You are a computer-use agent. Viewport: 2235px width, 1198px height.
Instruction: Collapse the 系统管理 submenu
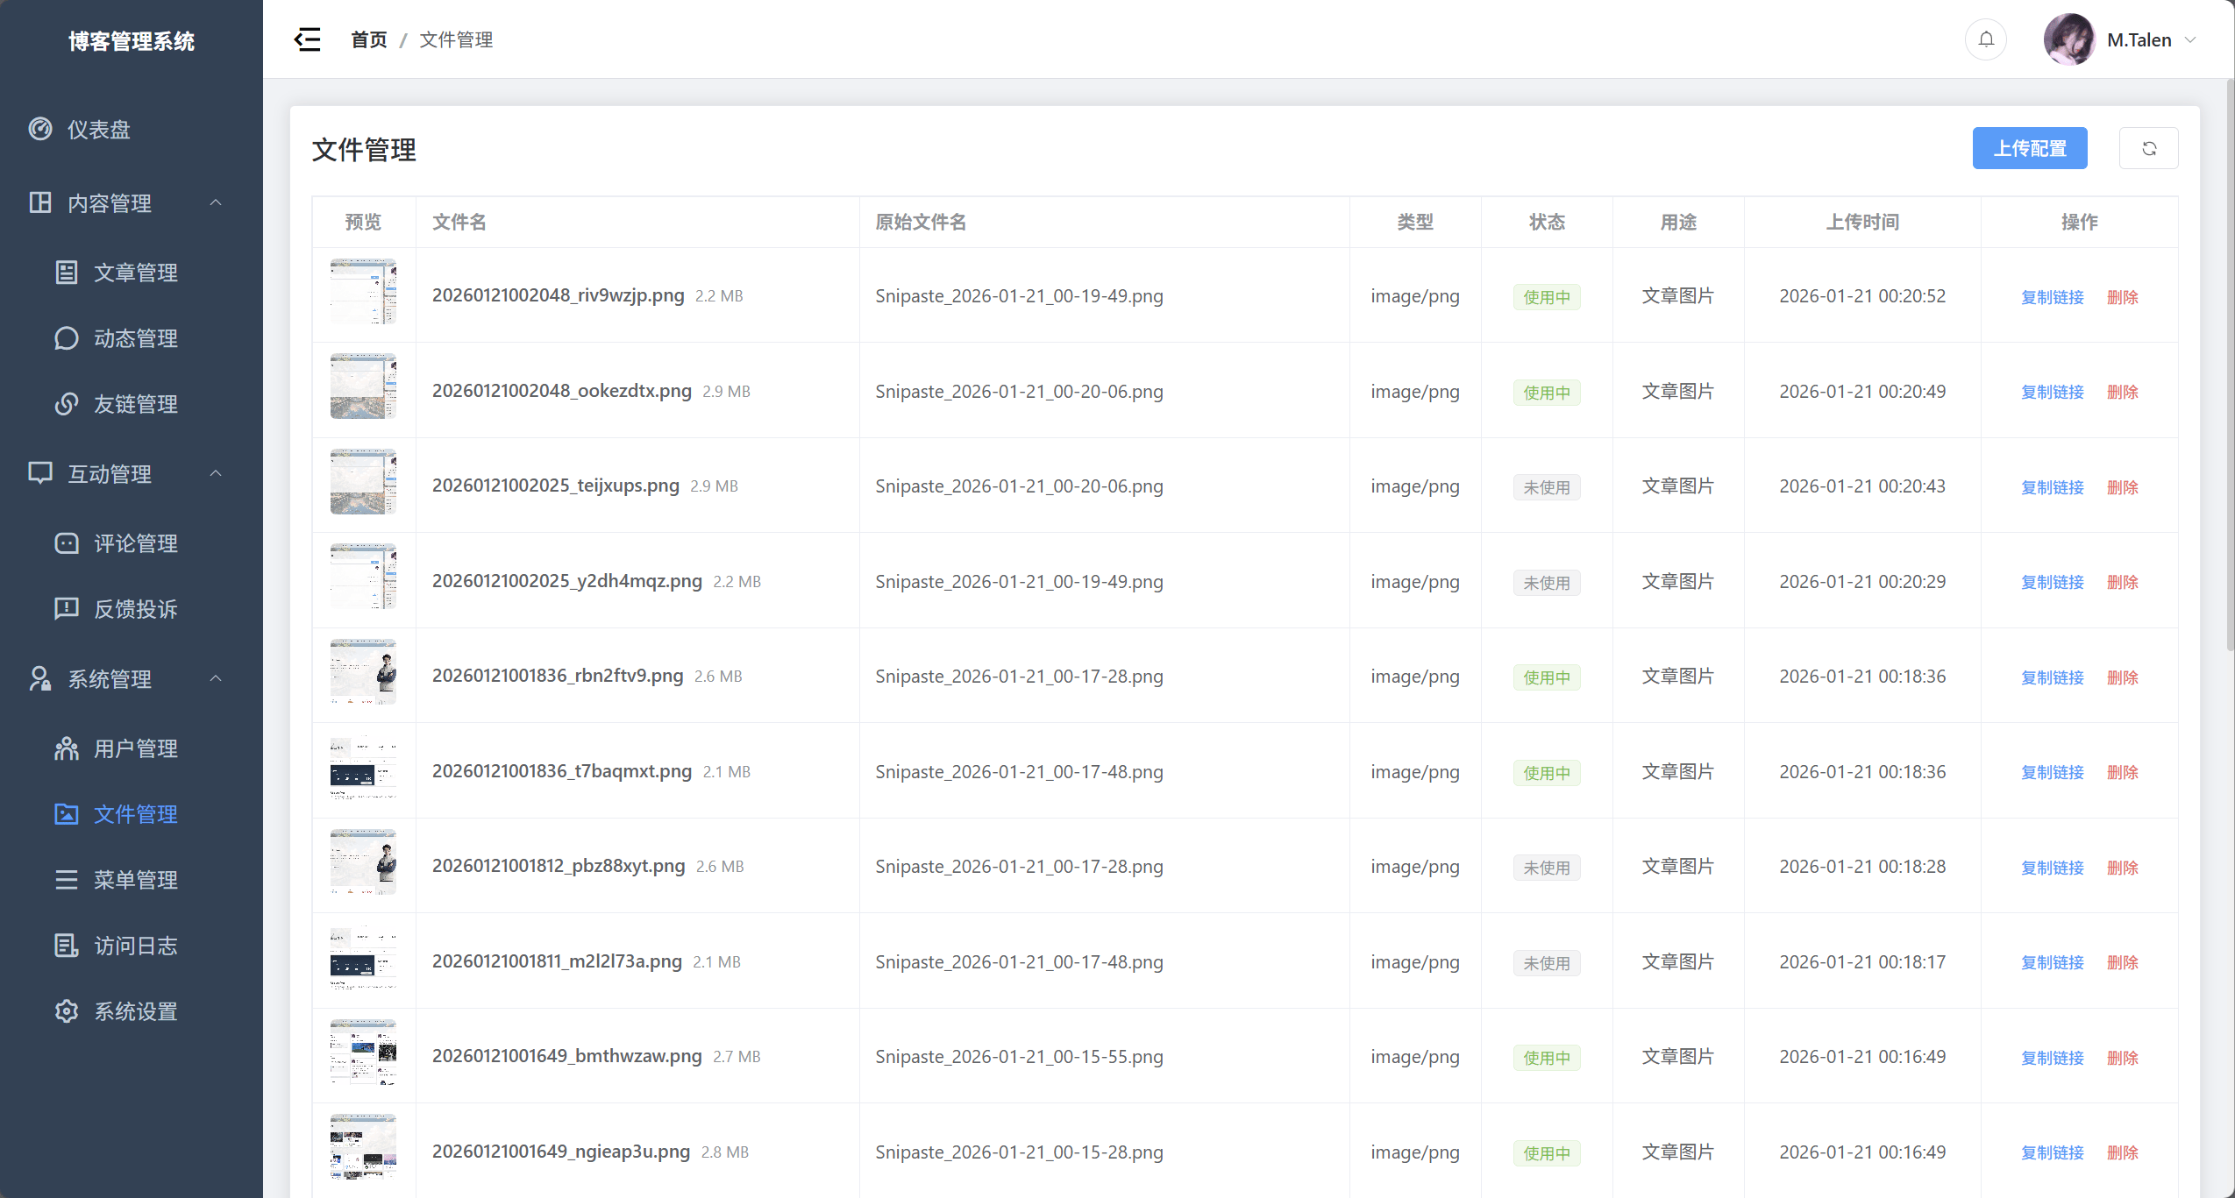pyautogui.click(x=216, y=679)
